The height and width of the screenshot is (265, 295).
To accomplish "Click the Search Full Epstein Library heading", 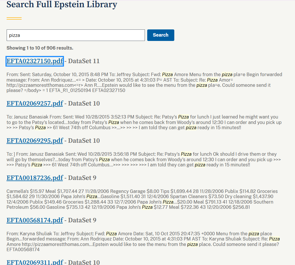I will tap(62, 5).
